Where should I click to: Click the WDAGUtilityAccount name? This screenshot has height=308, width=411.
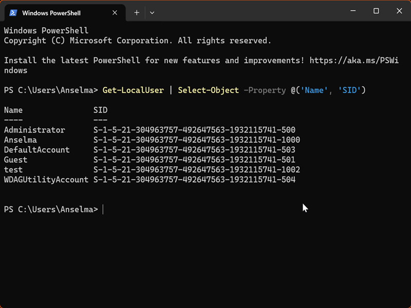[x=46, y=180]
